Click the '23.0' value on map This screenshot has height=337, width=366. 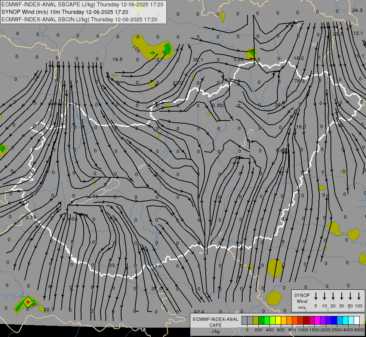[x=178, y=83]
